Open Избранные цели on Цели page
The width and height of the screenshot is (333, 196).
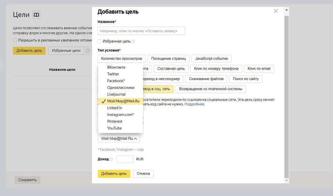tap(66, 51)
